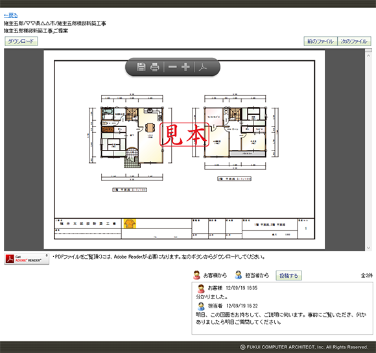This screenshot has width=376, height=353.
Task: Click the customer comment 分かりました。
Action: pyautogui.click(x=211, y=297)
